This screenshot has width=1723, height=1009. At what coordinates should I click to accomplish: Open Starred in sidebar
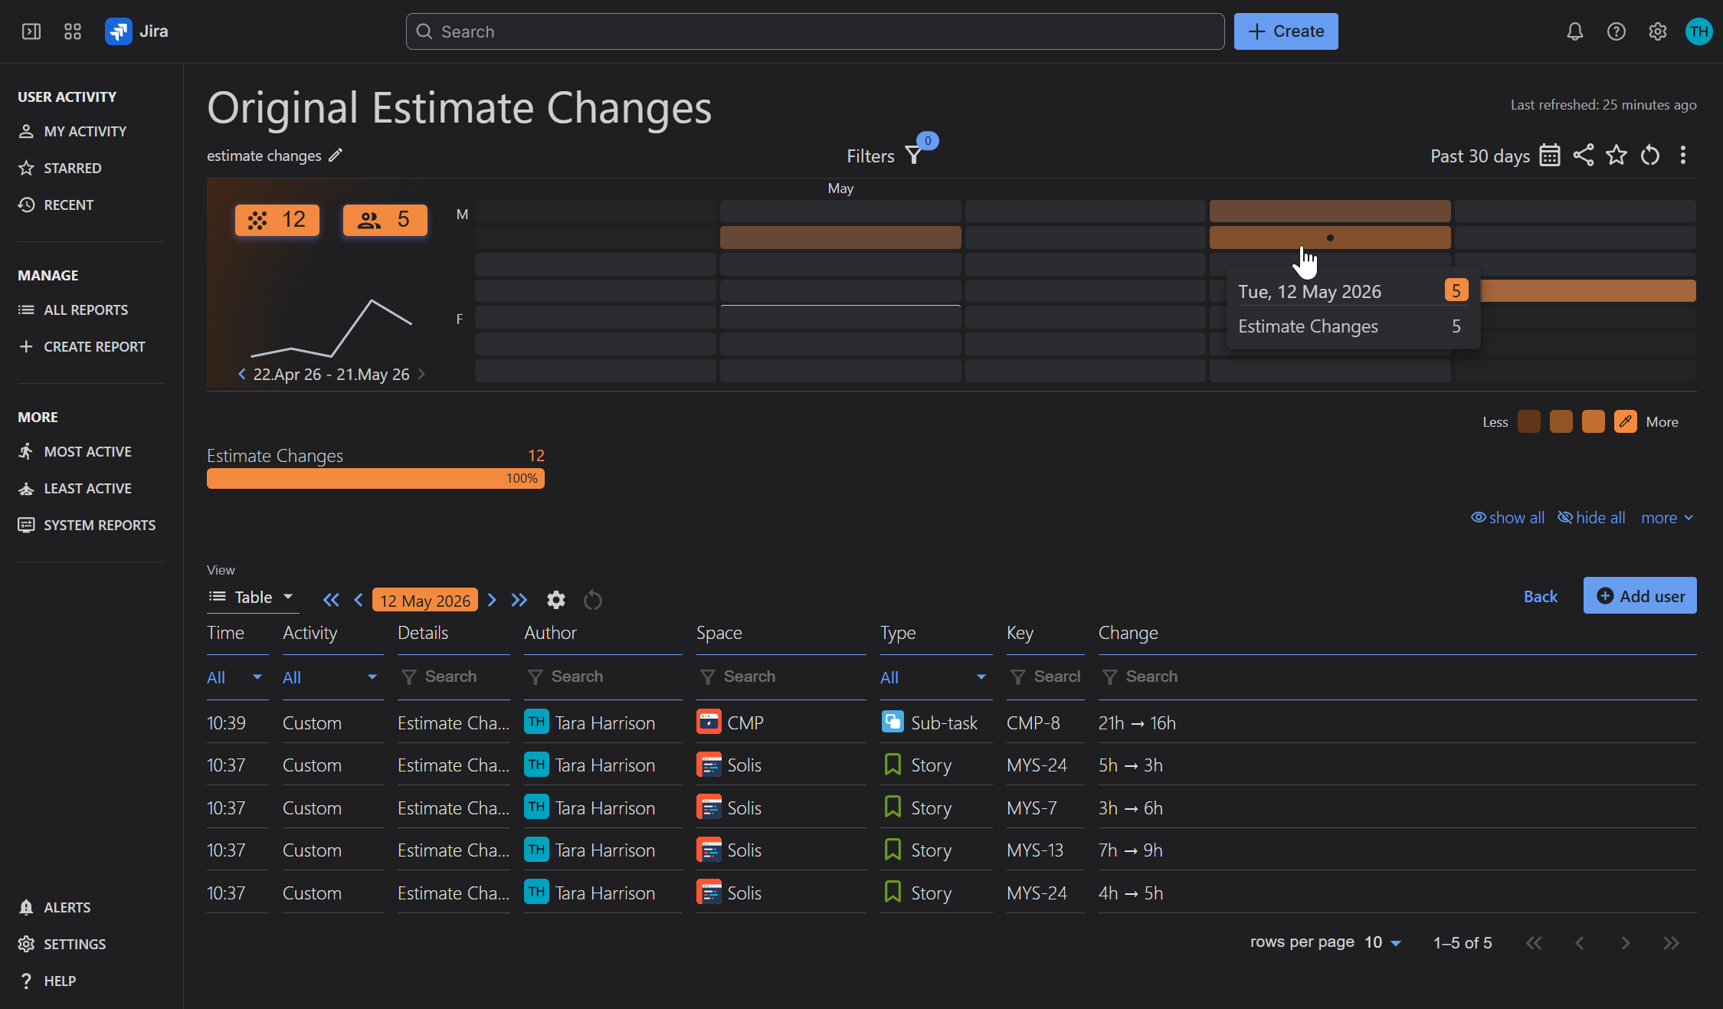(60, 168)
